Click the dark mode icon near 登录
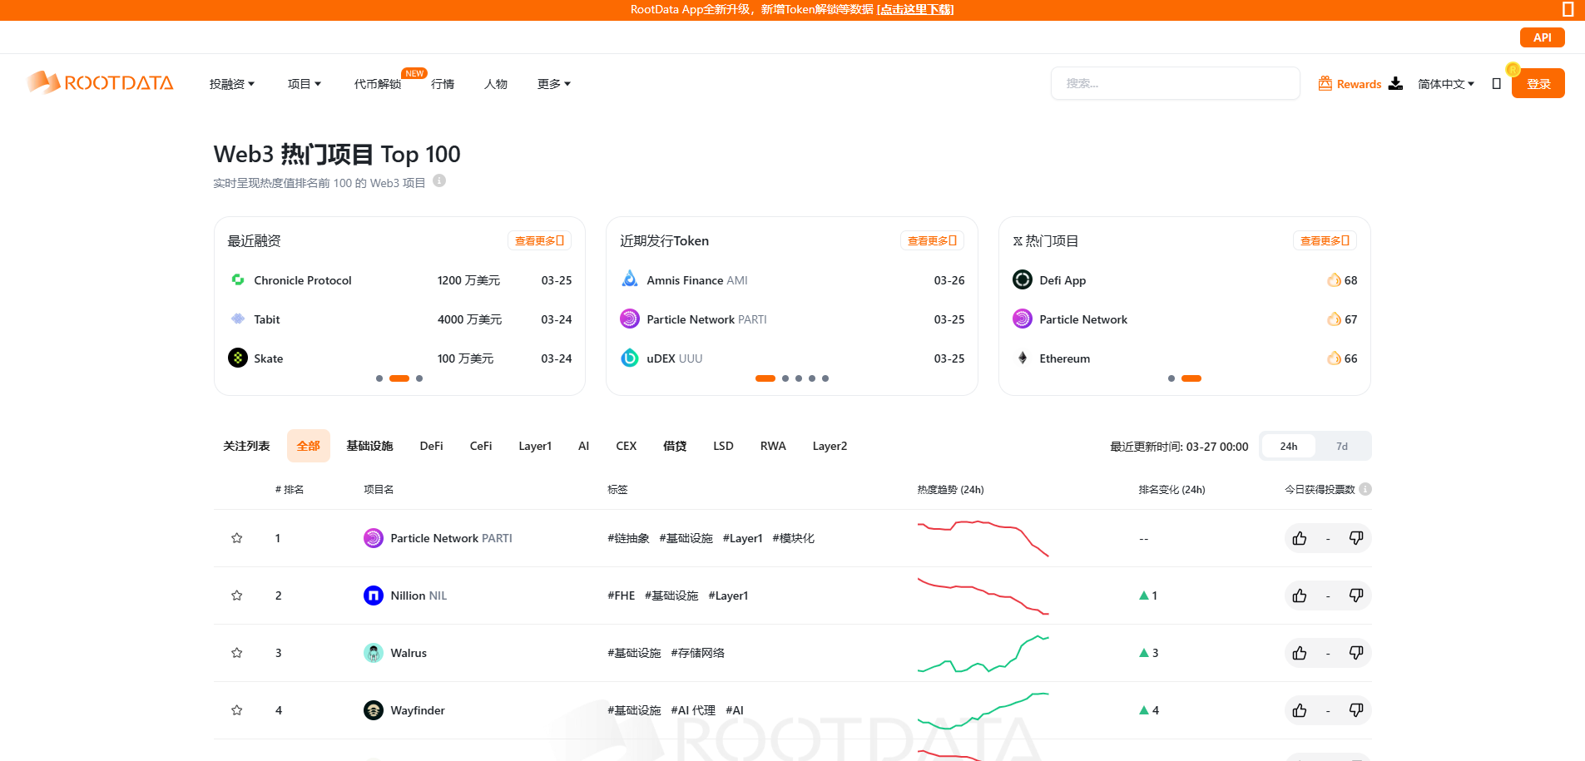Image resolution: width=1585 pixels, height=761 pixels. [1496, 83]
